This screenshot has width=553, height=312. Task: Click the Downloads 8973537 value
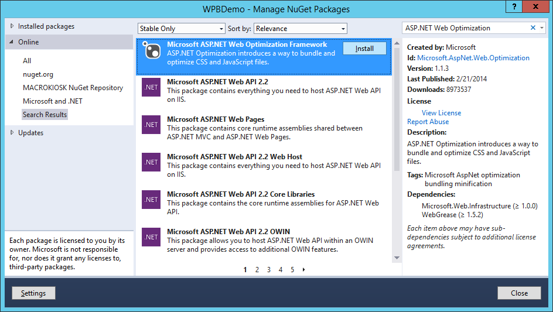pos(459,90)
